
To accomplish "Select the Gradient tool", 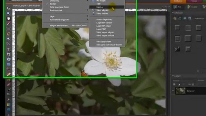I will [9, 105].
